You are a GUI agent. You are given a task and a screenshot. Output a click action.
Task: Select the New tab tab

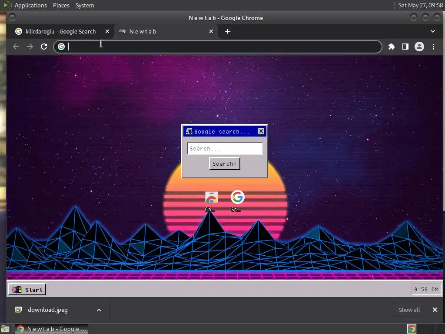click(166, 31)
